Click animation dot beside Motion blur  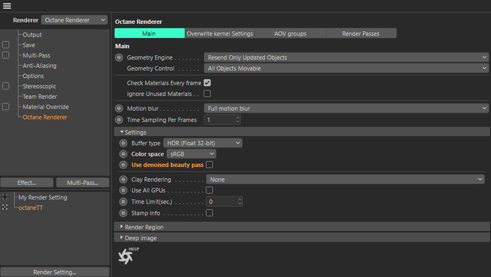coord(119,108)
